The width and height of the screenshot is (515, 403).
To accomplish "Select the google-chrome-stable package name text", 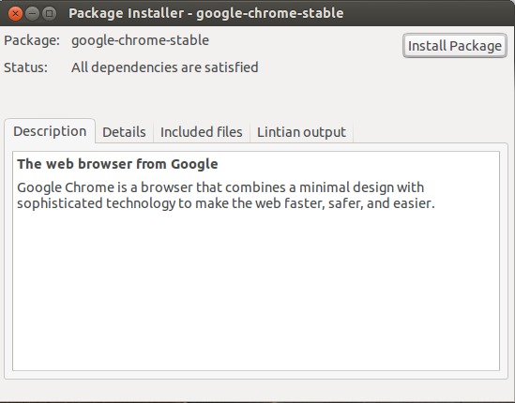I will coord(141,40).
